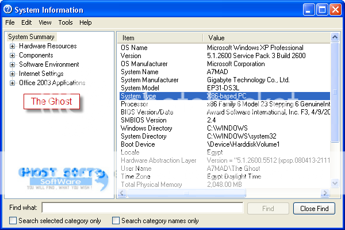The image size is (345, 230).
Task: Select the Boot Device row
Action: (225, 144)
